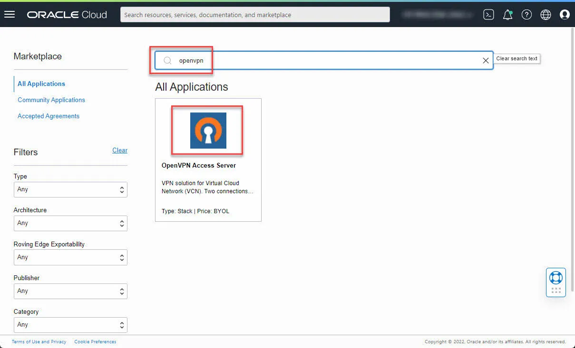Image resolution: width=575 pixels, height=348 pixels.
Task: Open Accepted Agreements
Action: 49,116
